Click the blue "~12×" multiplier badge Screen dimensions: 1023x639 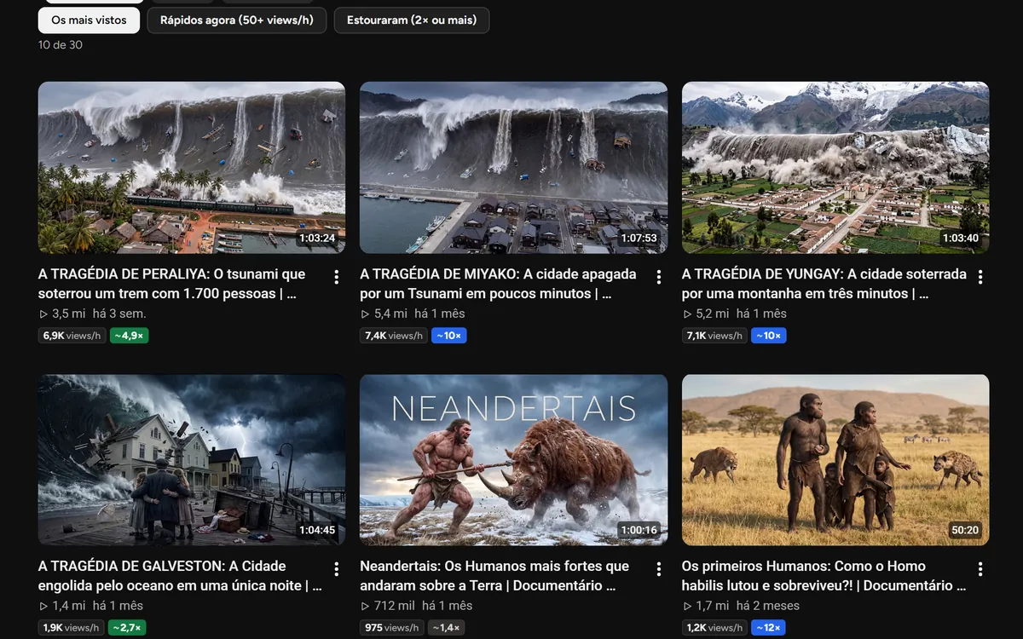(768, 628)
